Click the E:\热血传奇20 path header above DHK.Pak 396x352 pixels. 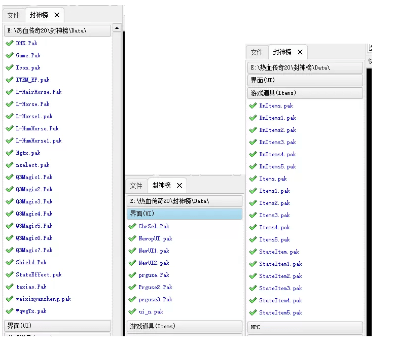[57, 30]
